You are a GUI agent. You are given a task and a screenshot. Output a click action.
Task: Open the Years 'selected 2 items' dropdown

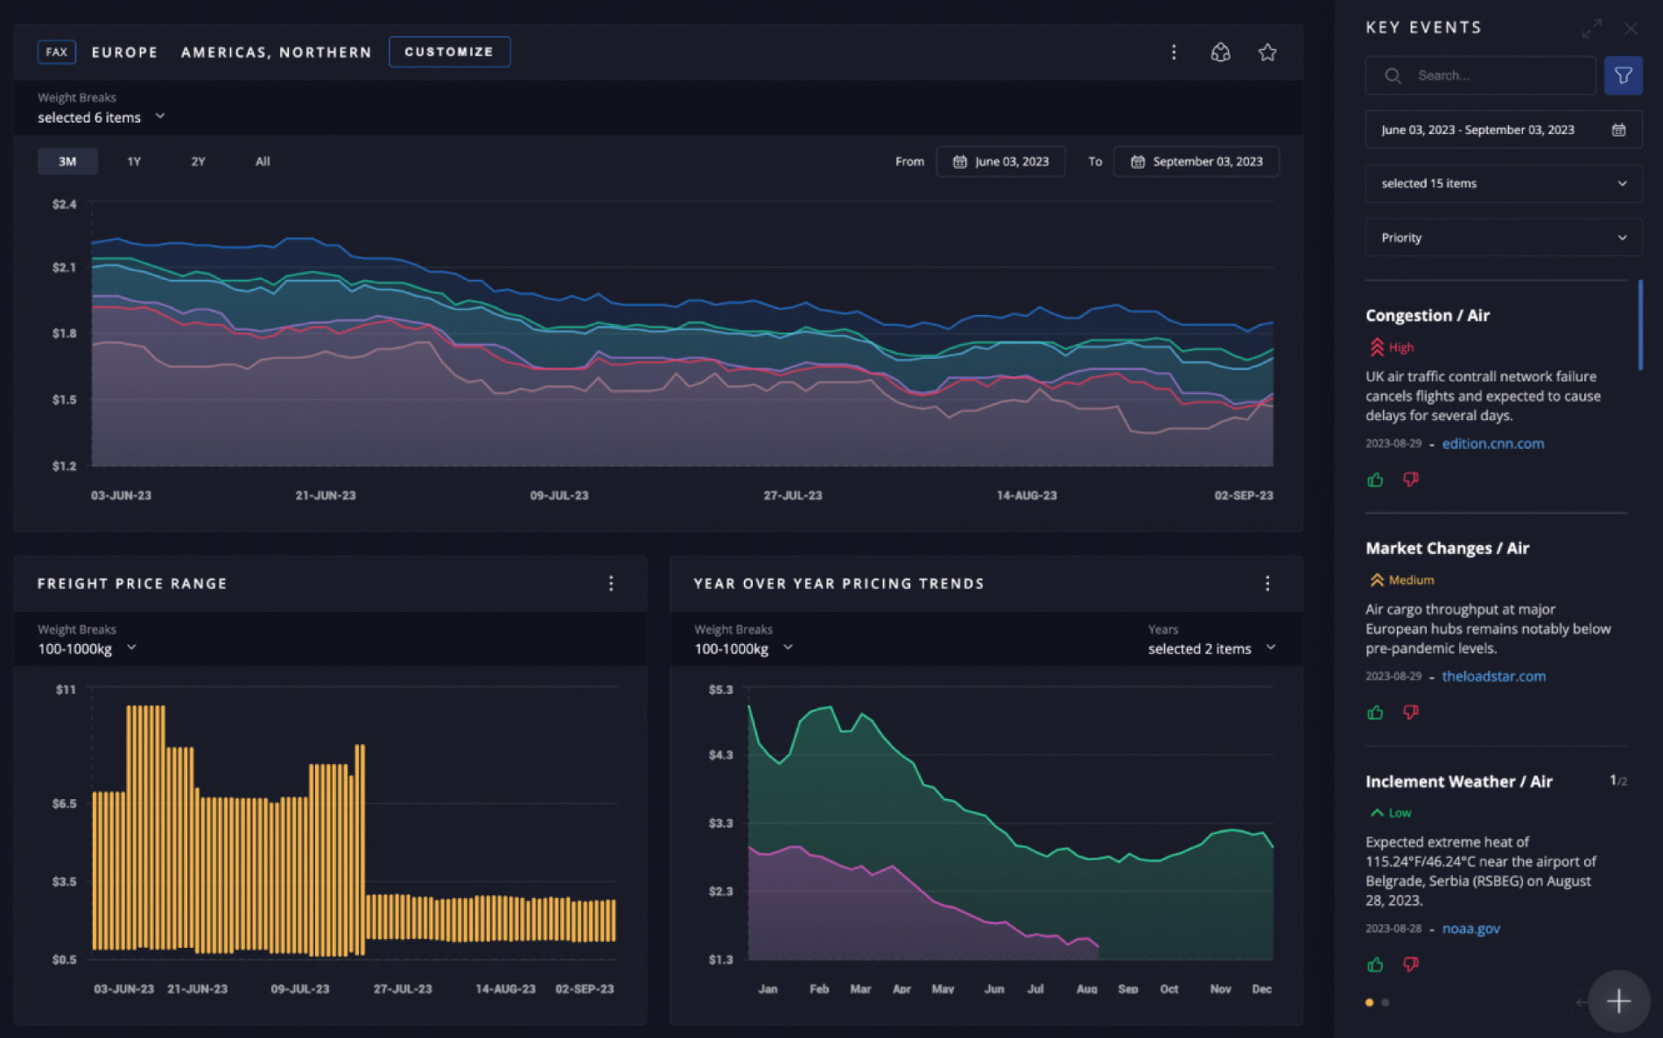(1211, 649)
